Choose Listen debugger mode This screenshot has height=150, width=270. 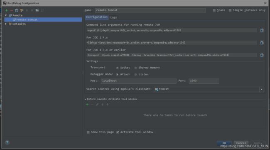136,75
